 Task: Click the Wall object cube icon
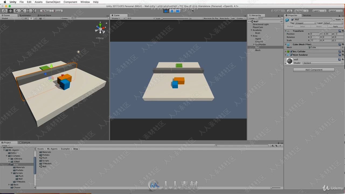tap(287, 20)
